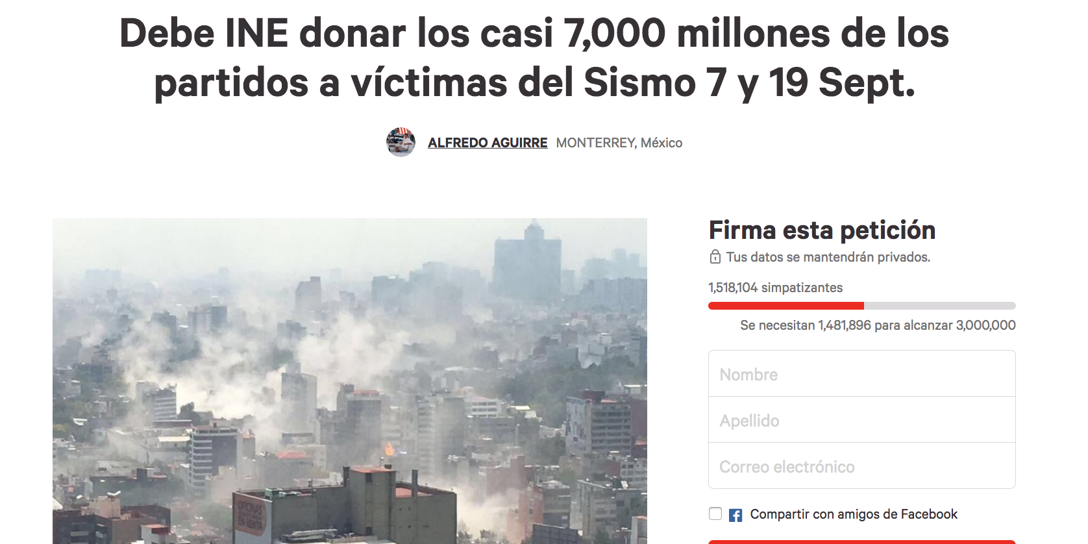Click the Tus datos se mantendrán privados text
1088x544 pixels.
tap(828, 257)
